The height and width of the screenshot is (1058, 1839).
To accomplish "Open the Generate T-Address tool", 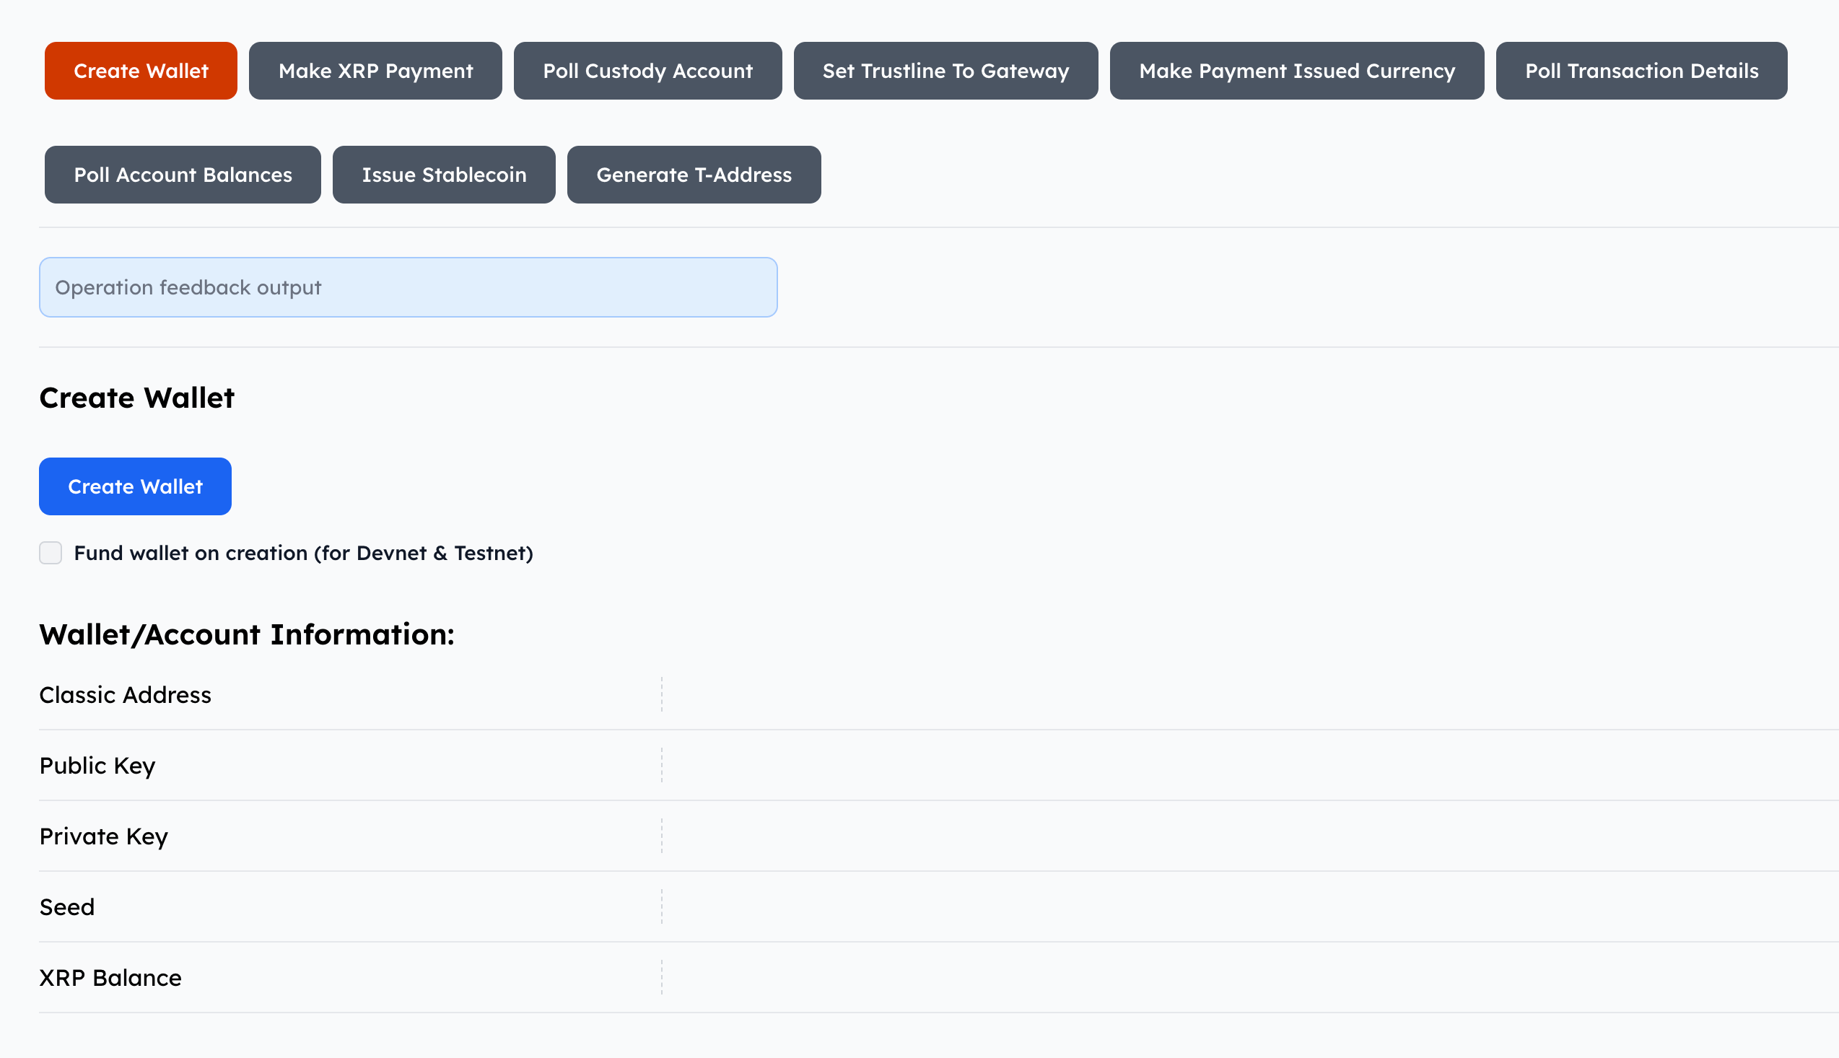I will click(x=694, y=175).
